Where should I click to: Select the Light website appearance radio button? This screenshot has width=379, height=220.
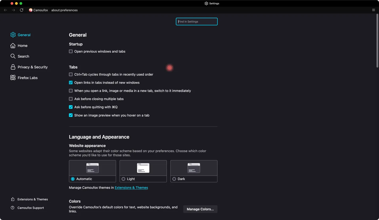pyautogui.click(x=123, y=179)
